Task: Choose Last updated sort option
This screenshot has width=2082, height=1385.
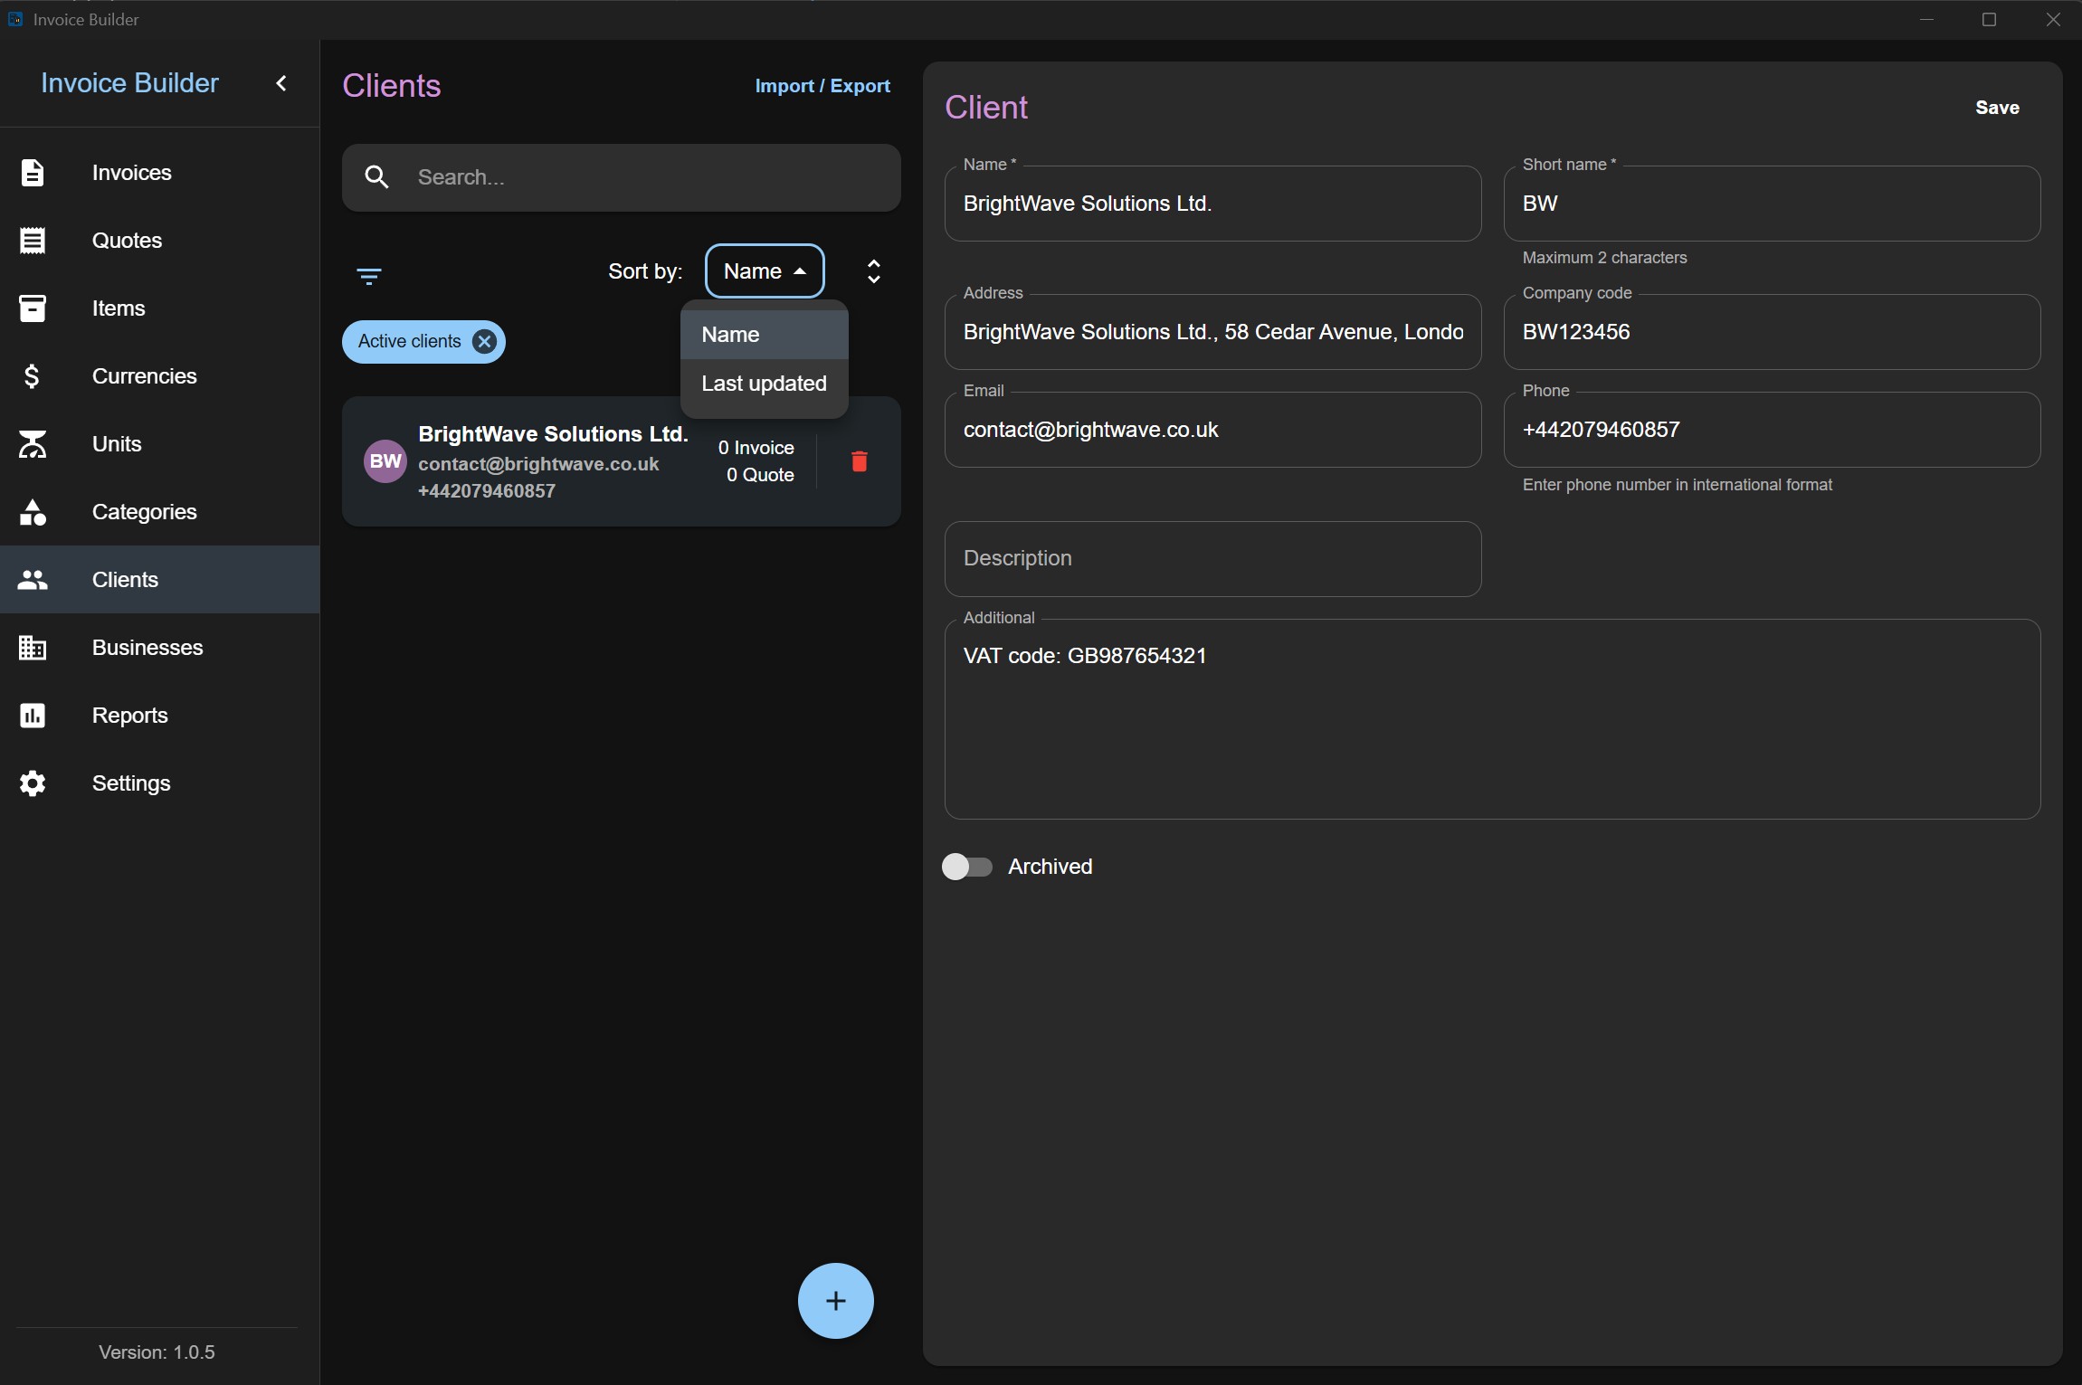Action: tap(765, 384)
